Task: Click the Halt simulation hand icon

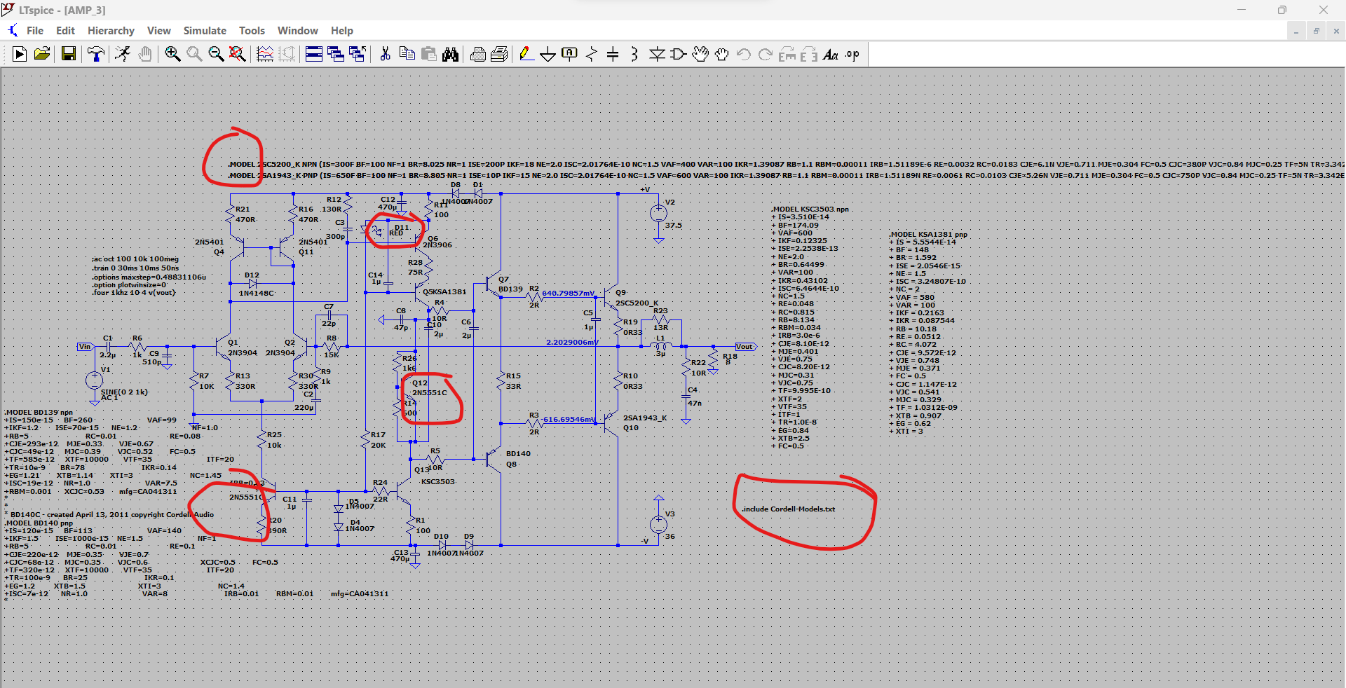Action: tap(144, 54)
